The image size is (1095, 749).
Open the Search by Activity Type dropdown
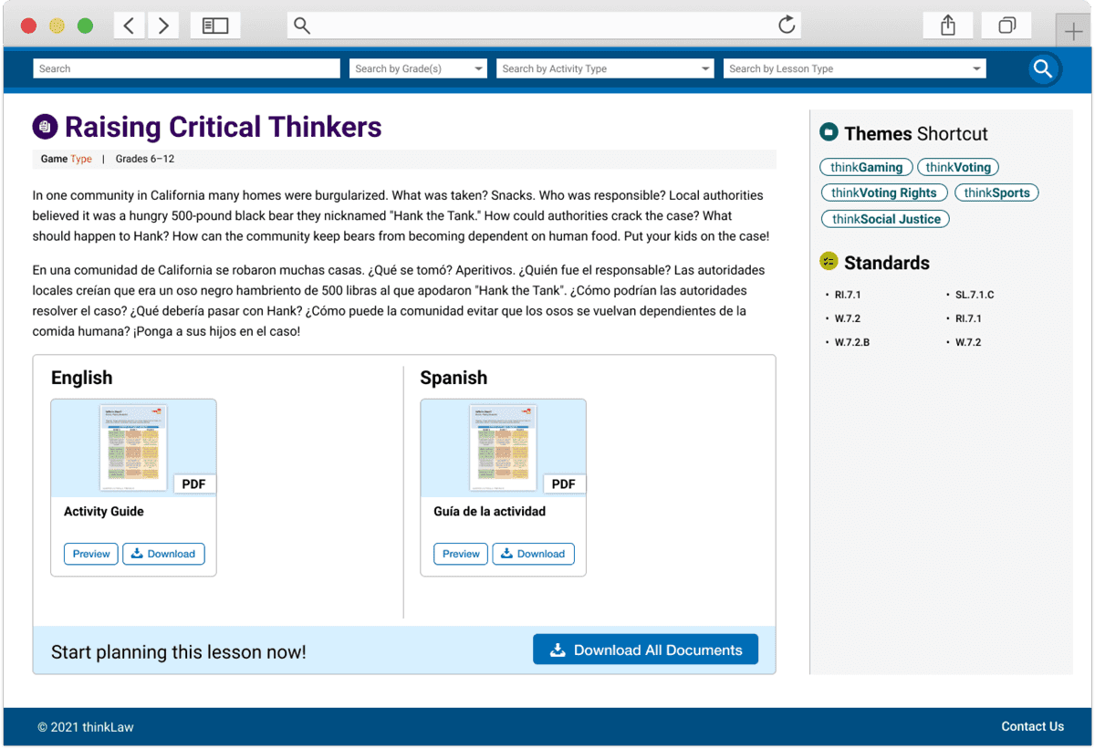tap(604, 68)
